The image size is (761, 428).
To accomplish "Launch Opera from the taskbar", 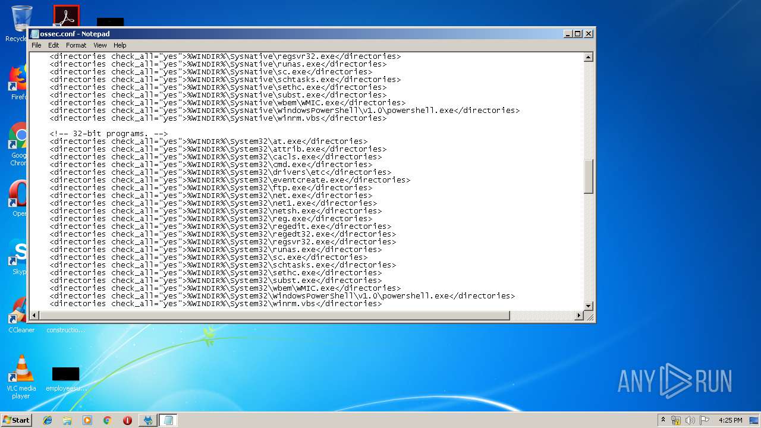I will [x=127, y=420].
